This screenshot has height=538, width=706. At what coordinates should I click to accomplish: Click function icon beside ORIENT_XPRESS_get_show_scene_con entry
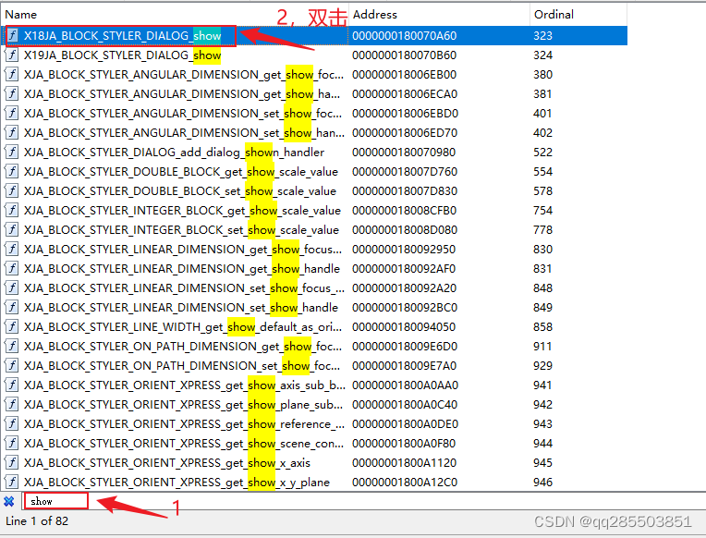point(12,444)
